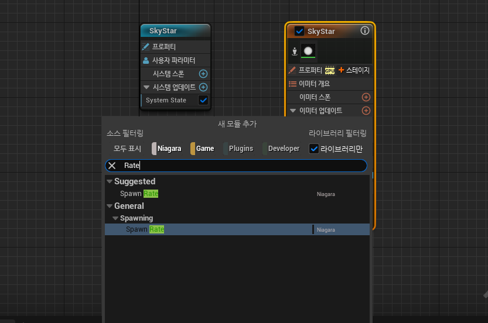Viewport: 488px width, 323px height.
Task: Collapse 이미터 업데이트 section arrow
Action: [x=293, y=111]
